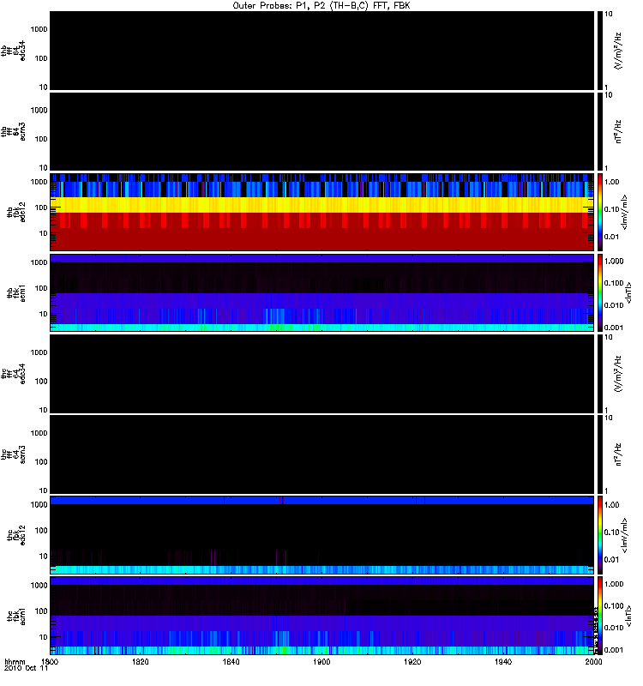
Task: Click the '1800' time axis tick label
Action: coord(50,661)
